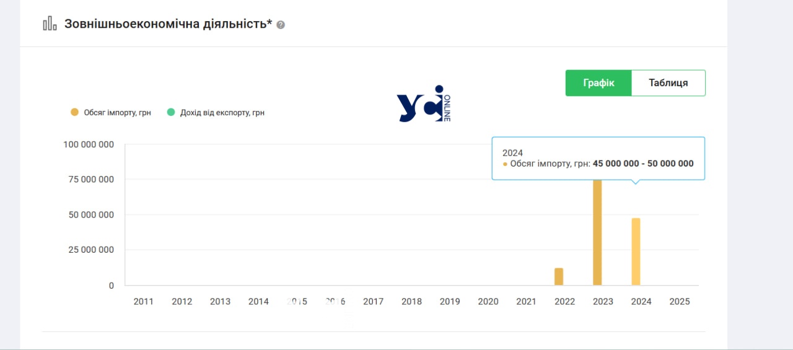Click the 100 000 000 axis value
This screenshot has width=793, height=350.
(89, 144)
